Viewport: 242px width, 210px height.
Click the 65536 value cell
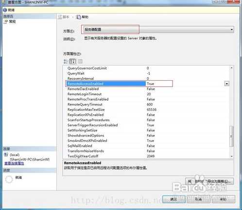152,110
